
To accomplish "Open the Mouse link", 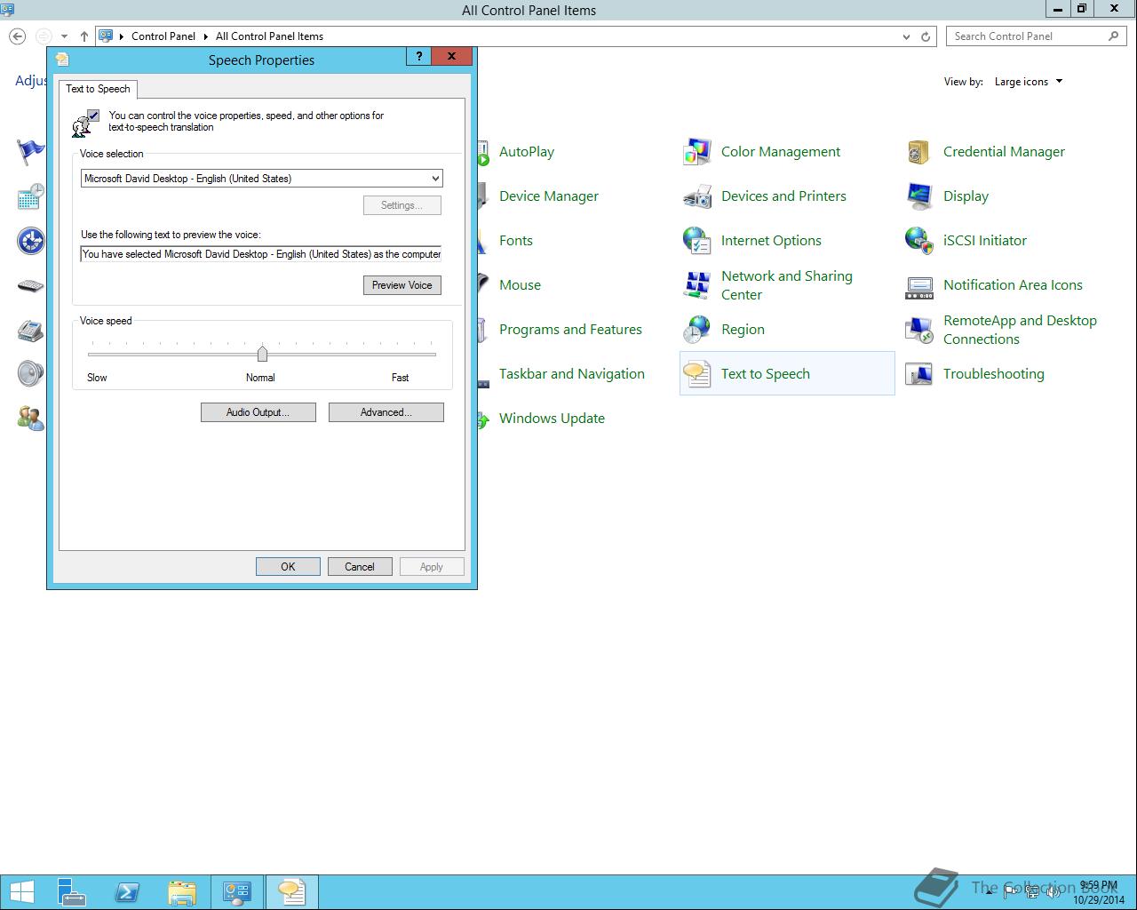I will (x=520, y=285).
